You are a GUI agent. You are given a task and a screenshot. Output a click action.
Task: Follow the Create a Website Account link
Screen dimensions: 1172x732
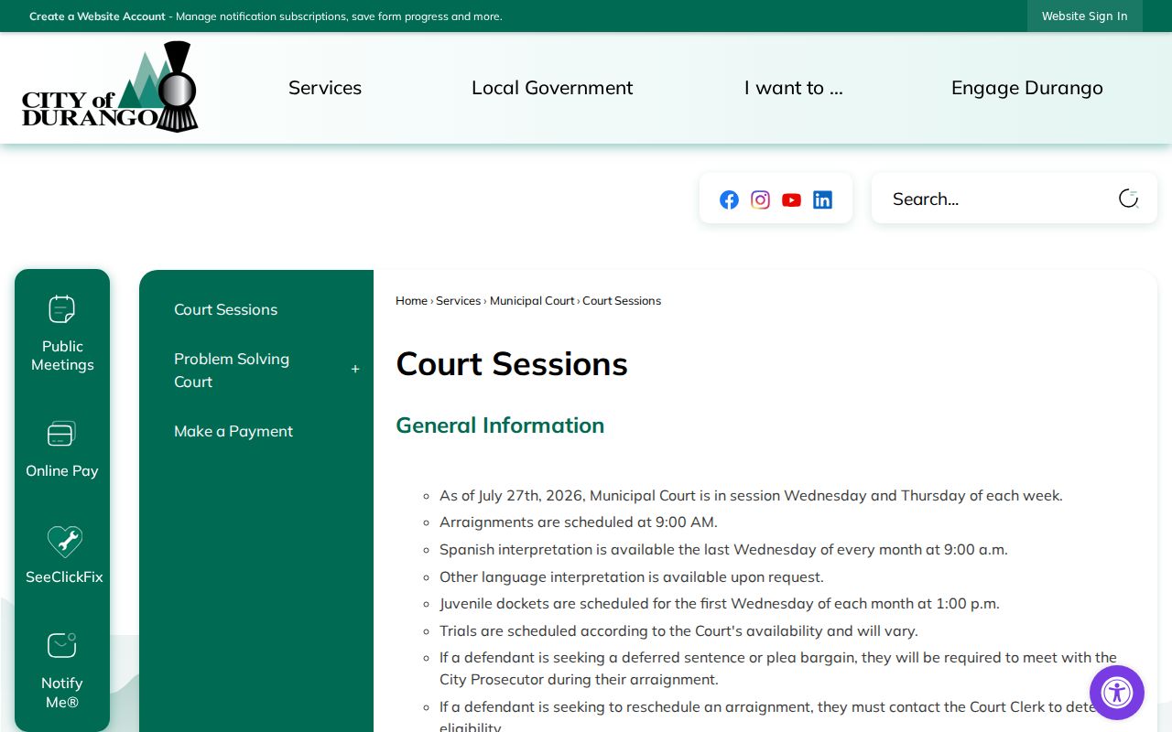(97, 16)
